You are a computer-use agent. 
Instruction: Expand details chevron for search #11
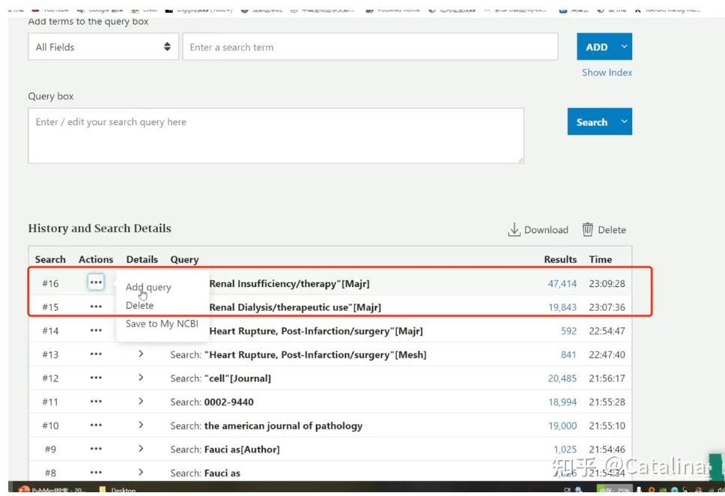[141, 402]
